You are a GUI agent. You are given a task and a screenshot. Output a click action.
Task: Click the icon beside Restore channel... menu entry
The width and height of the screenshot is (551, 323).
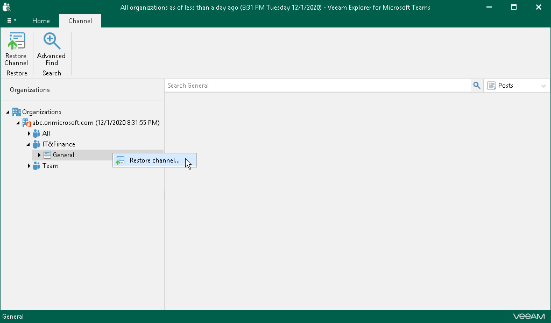coord(120,160)
